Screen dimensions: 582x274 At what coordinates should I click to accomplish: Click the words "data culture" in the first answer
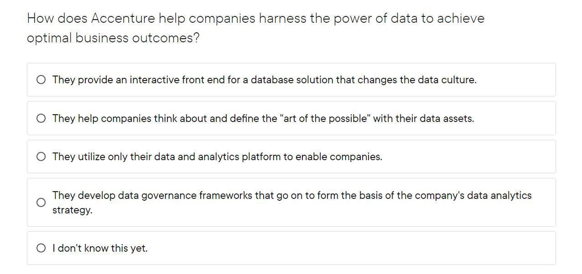tap(446, 80)
